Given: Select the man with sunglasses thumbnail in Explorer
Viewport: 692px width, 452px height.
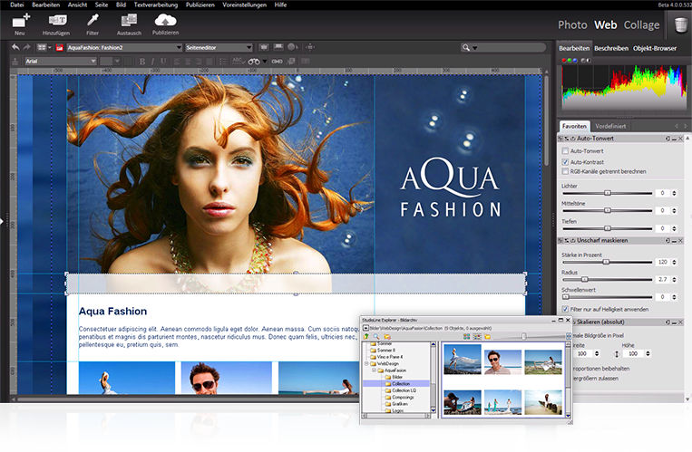Looking at the screenshot, I should 502,361.
